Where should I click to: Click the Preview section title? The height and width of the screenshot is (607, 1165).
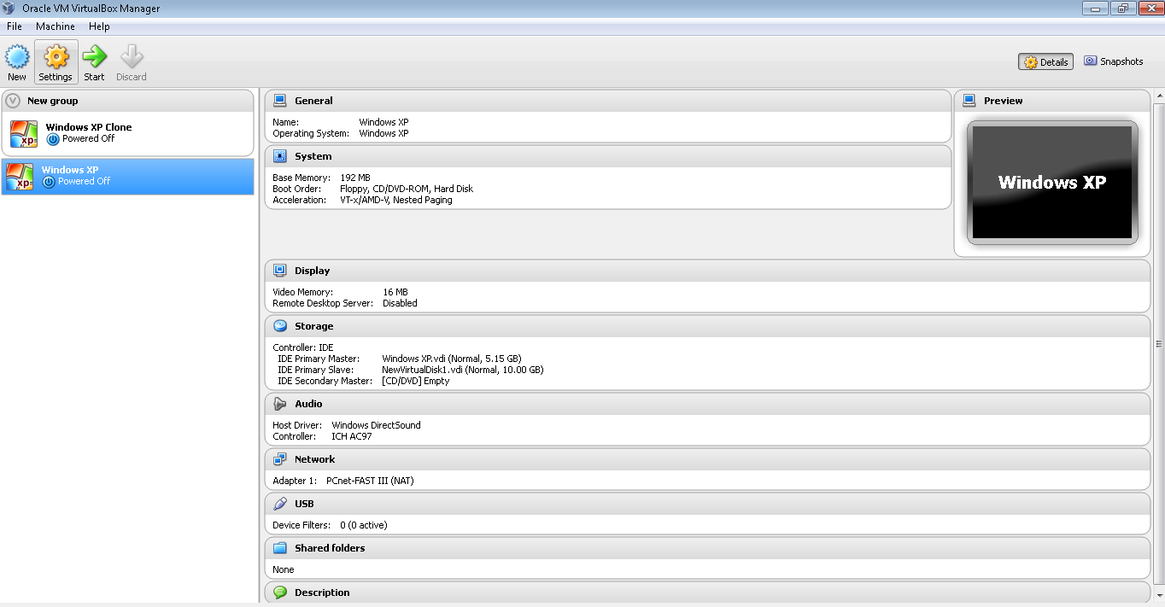(1003, 101)
